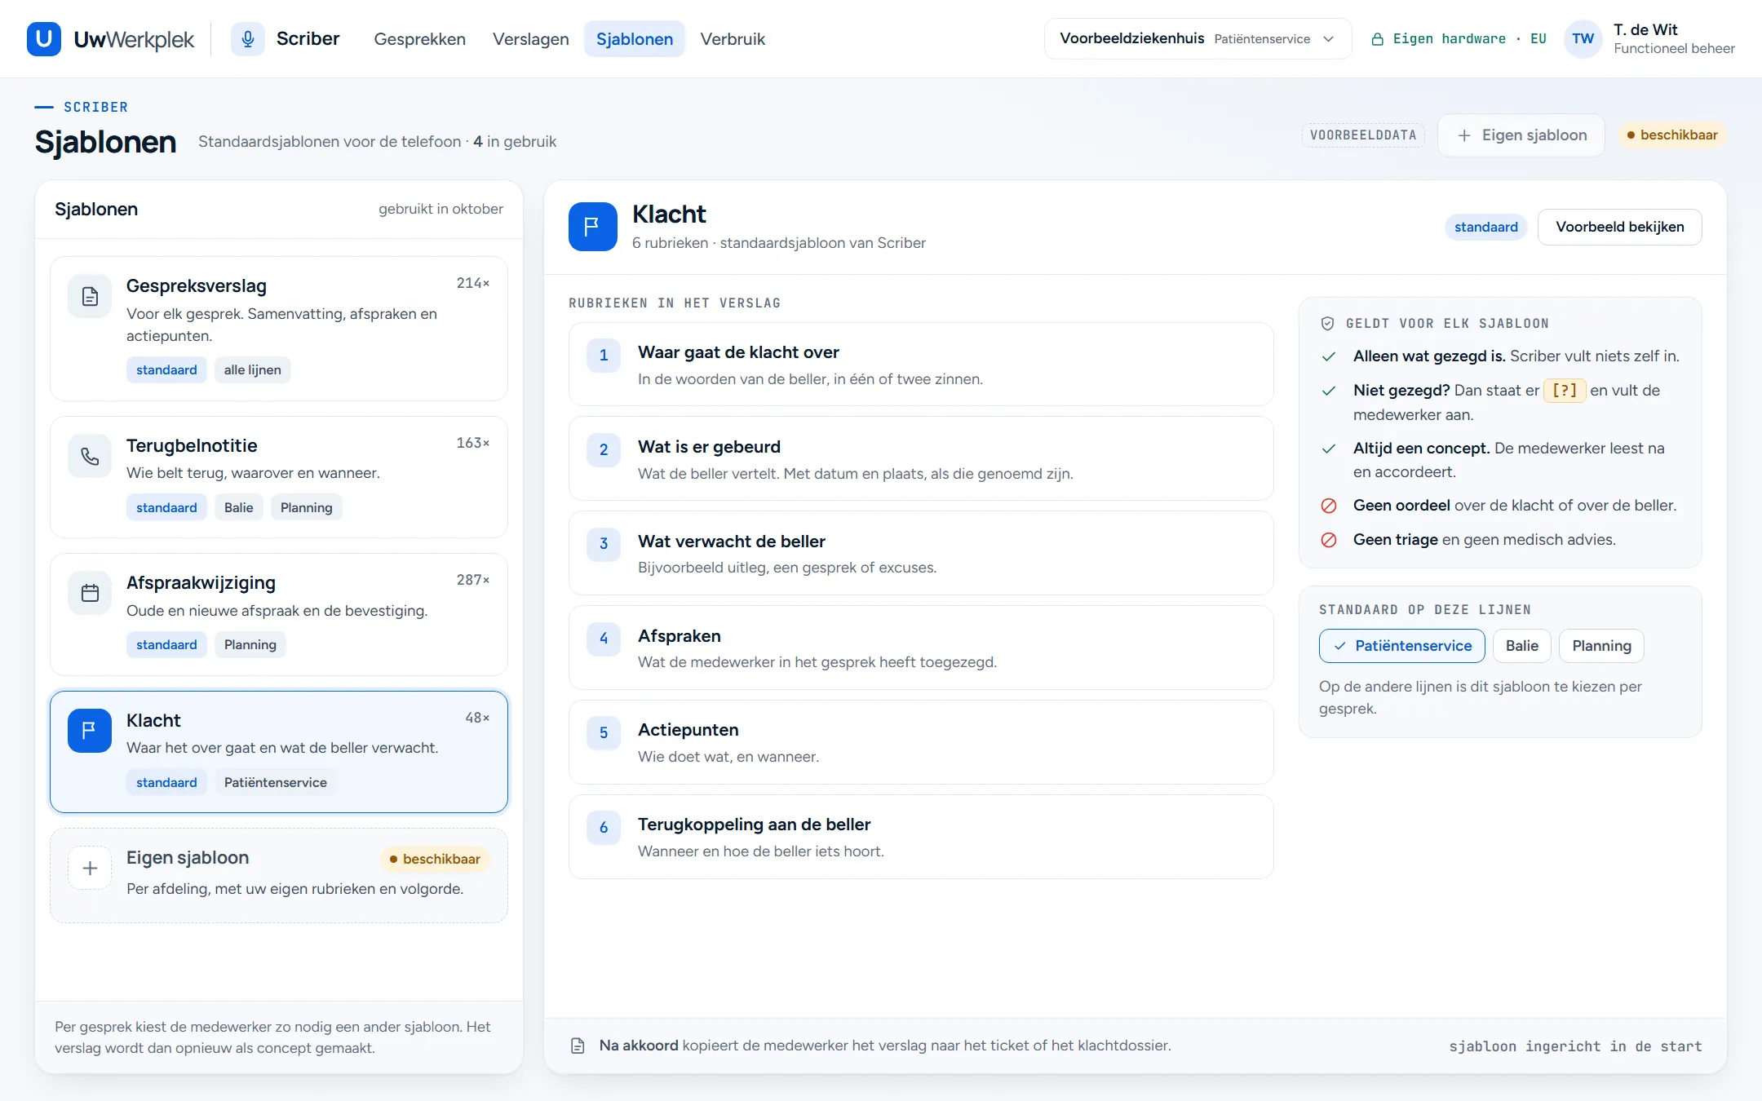
Task: Click the Terugbelnotitie phone icon
Action: (x=90, y=456)
